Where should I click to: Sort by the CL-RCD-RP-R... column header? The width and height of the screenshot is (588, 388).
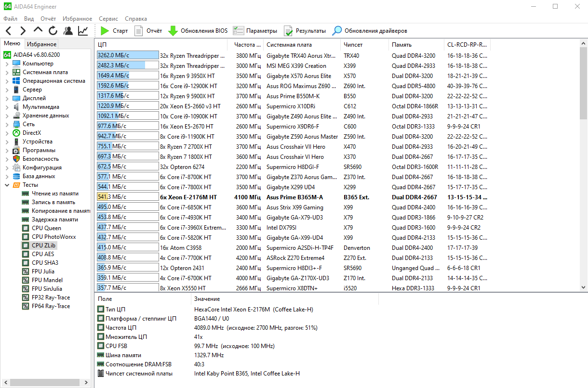468,45
